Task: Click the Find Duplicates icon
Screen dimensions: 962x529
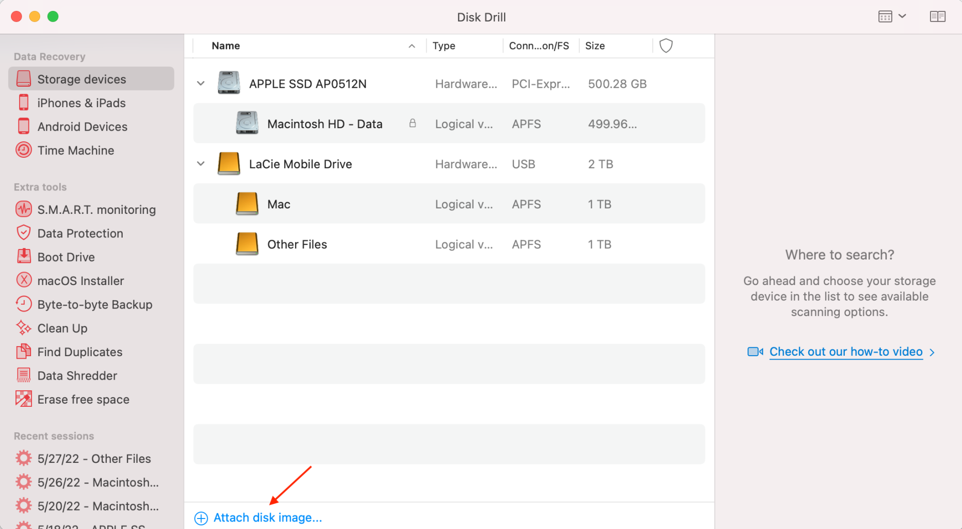Action: coord(24,351)
